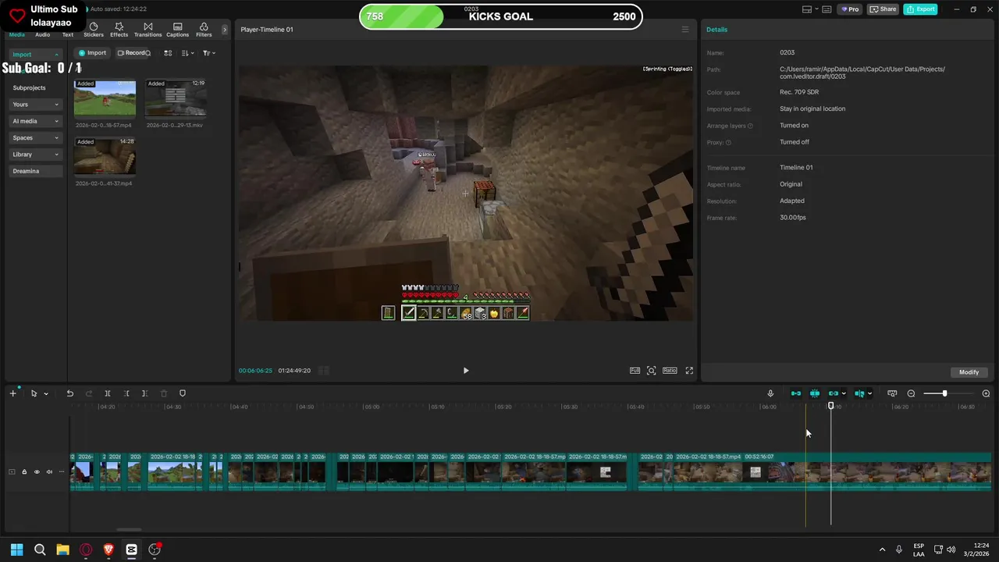This screenshot has height=562, width=999.
Task: Toggle auto snapping on timeline
Action: pyautogui.click(x=815, y=393)
